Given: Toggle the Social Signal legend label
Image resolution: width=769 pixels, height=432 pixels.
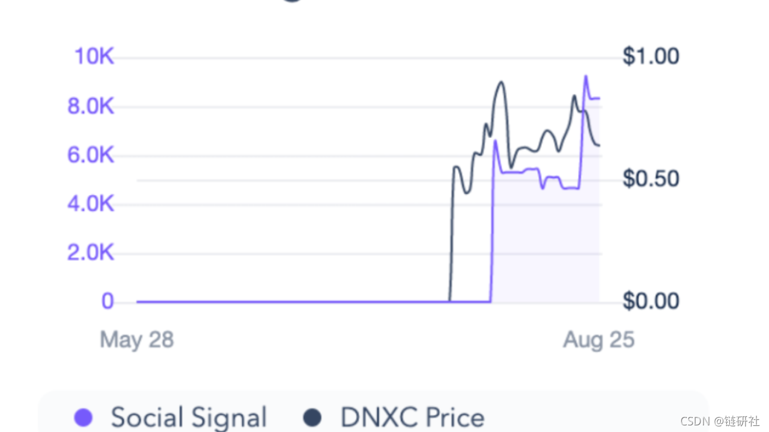Looking at the screenshot, I should [x=189, y=418].
